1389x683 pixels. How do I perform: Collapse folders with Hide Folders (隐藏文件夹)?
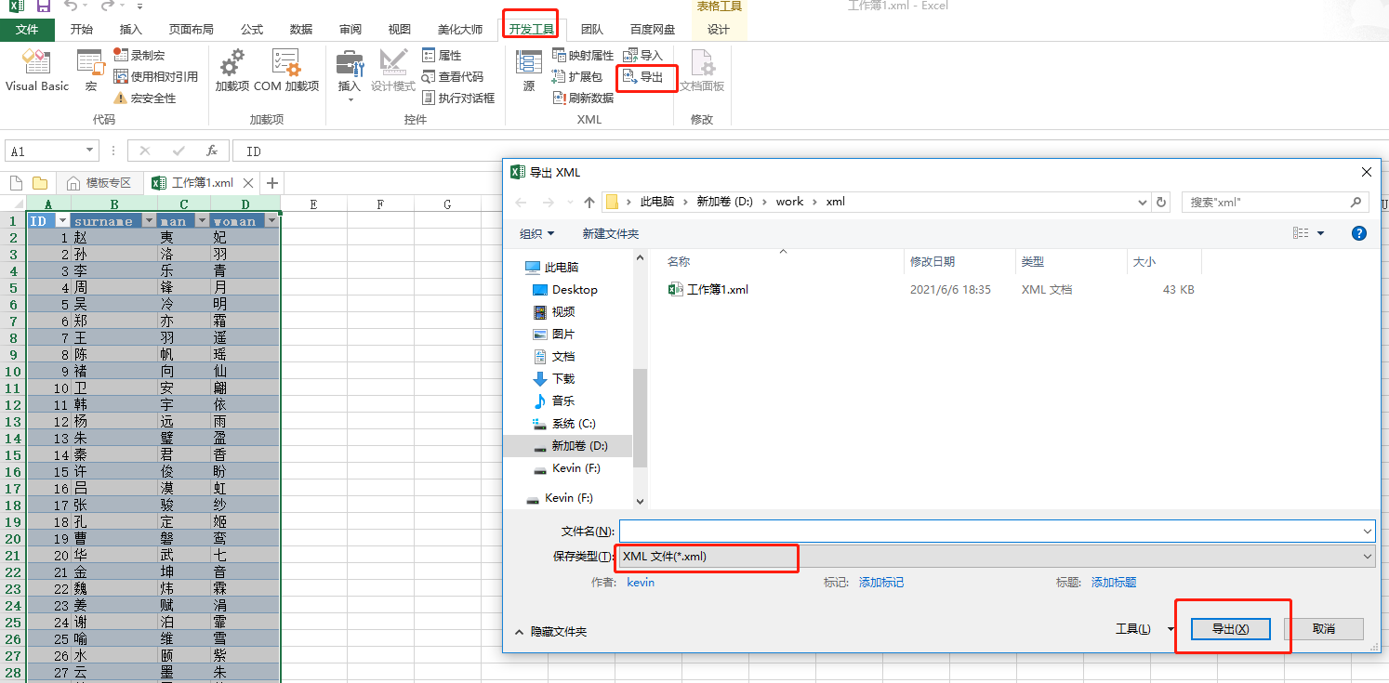click(x=550, y=631)
